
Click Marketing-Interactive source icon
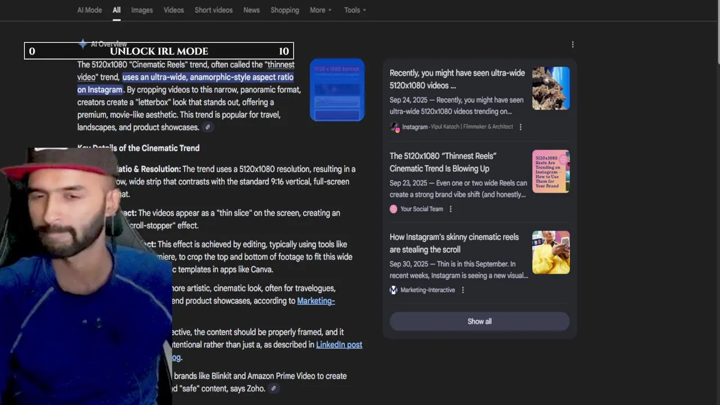394,290
